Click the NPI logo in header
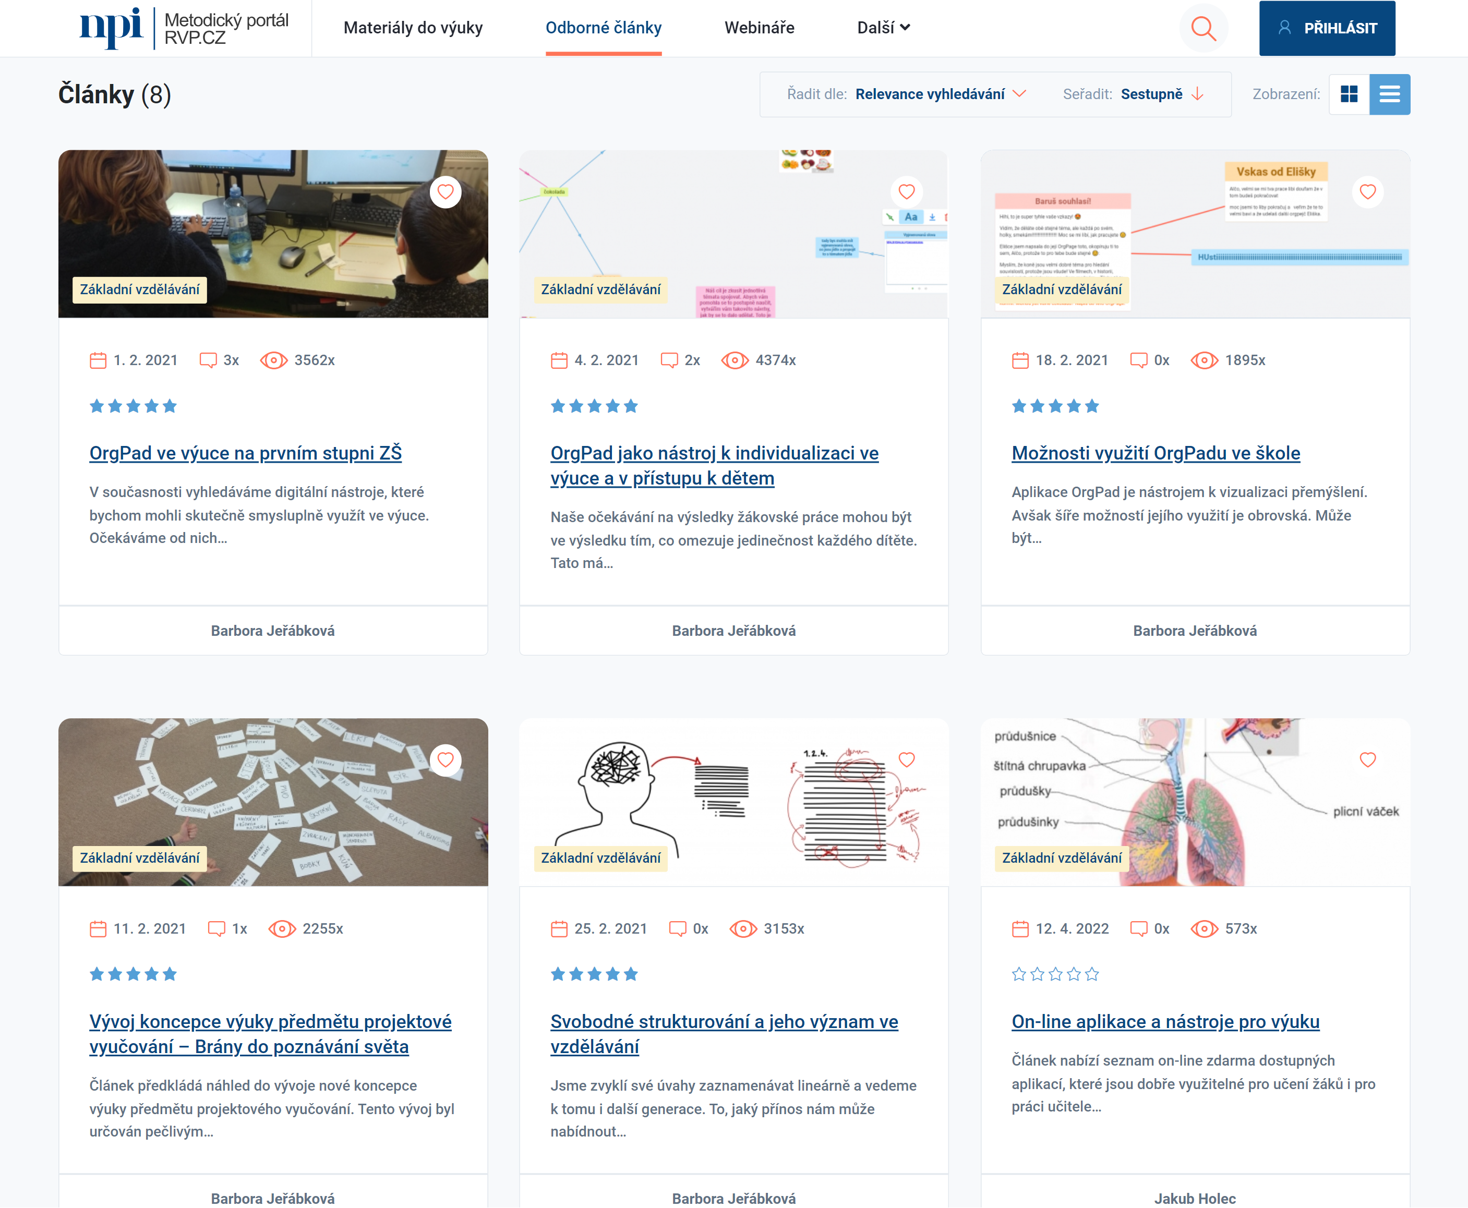 (x=111, y=28)
